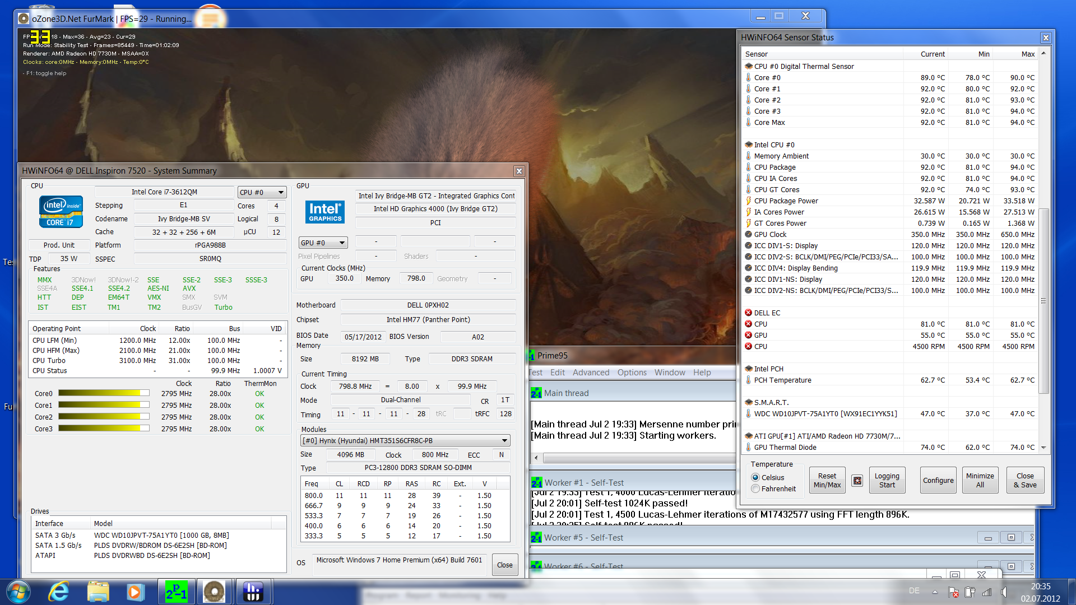Click the Configure button
Viewport: 1076px width, 605px height.
[938, 480]
